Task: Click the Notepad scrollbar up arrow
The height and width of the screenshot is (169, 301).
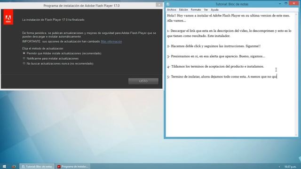Action: click(x=296, y=15)
